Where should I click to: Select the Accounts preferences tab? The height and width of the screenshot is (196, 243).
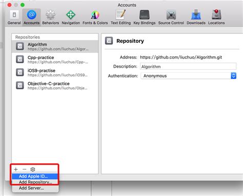[31, 17]
